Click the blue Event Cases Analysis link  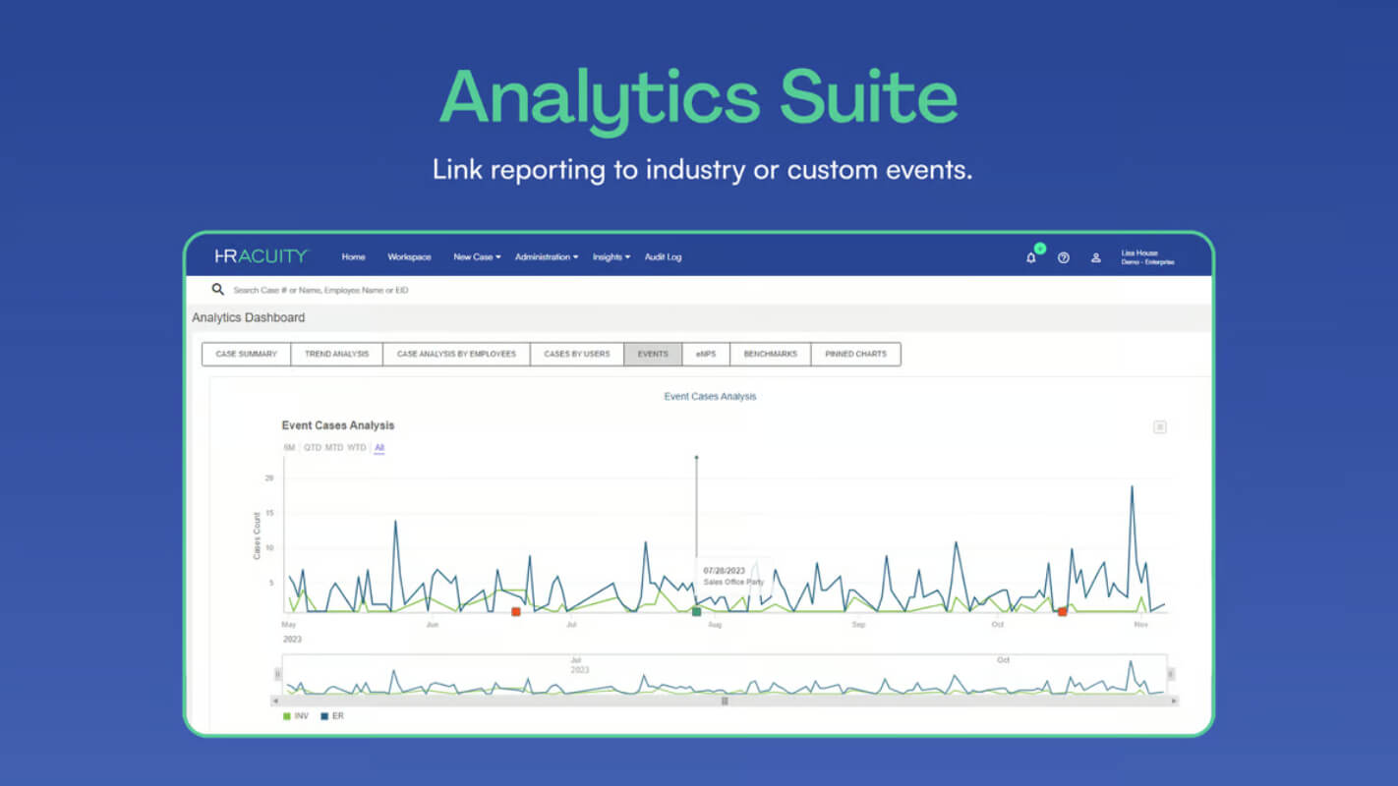pyautogui.click(x=710, y=397)
